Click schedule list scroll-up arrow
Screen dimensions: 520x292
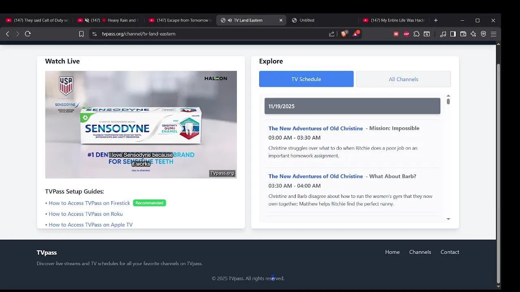(x=448, y=96)
